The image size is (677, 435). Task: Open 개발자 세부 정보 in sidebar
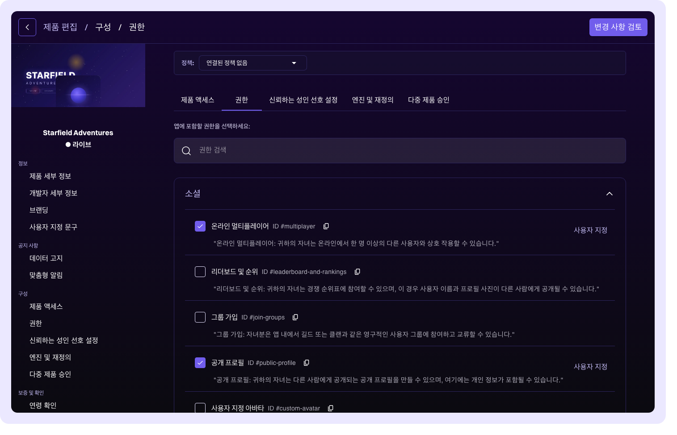click(54, 193)
